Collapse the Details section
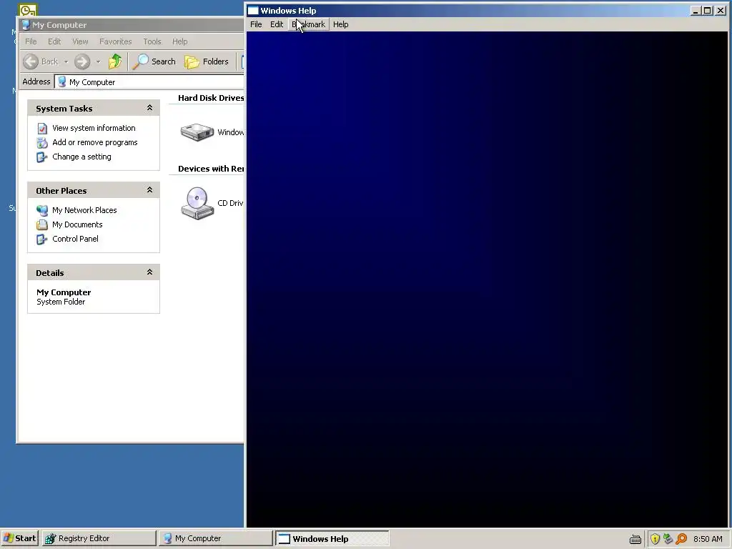Viewport: 732px width, 549px height. point(149,272)
